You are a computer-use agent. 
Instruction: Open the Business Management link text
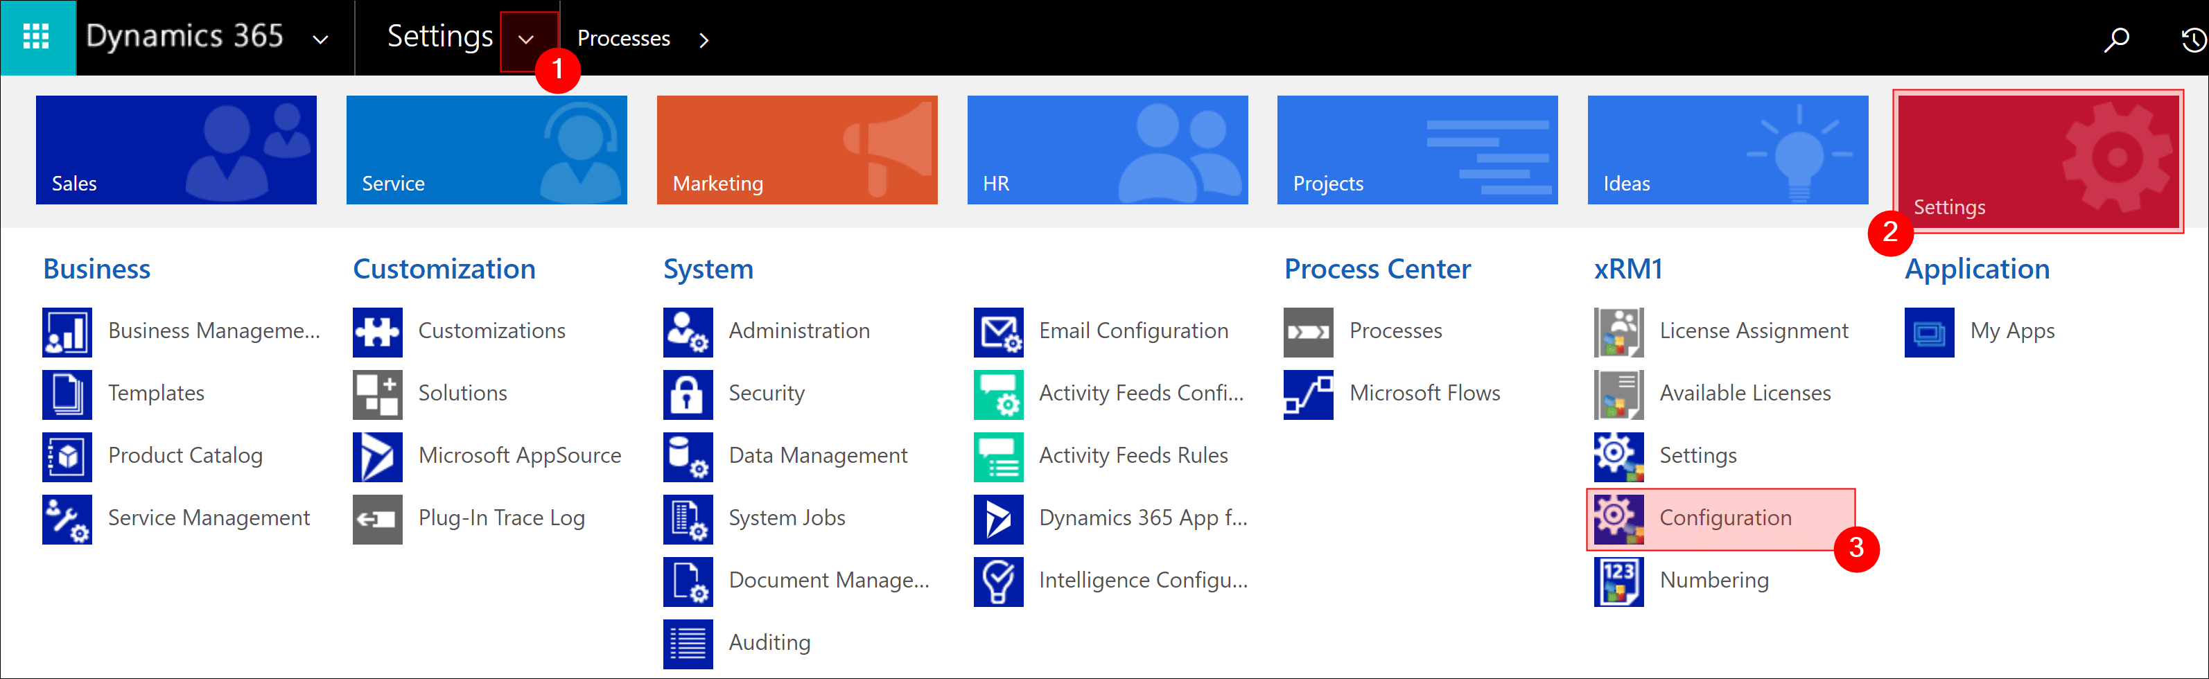(214, 331)
